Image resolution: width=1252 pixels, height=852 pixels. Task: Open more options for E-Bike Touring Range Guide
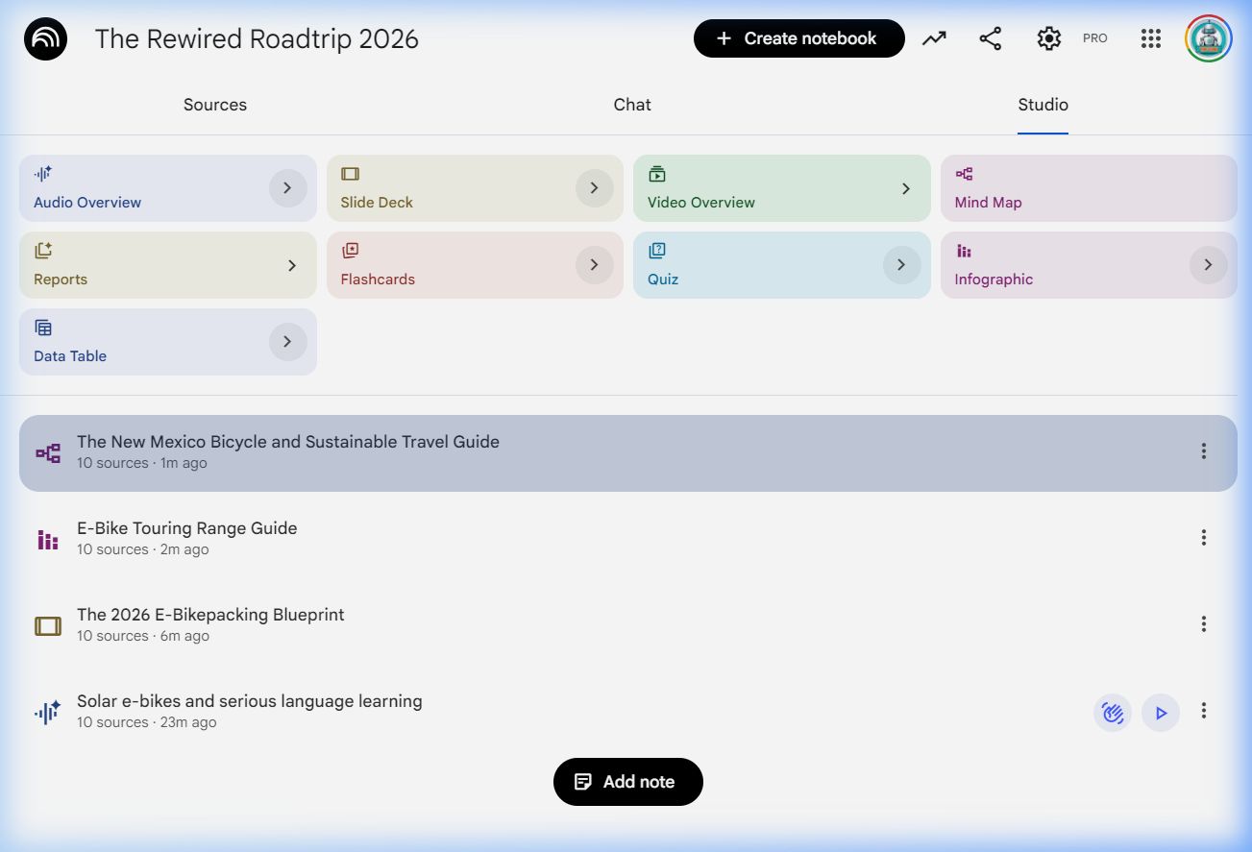point(1203,538)
